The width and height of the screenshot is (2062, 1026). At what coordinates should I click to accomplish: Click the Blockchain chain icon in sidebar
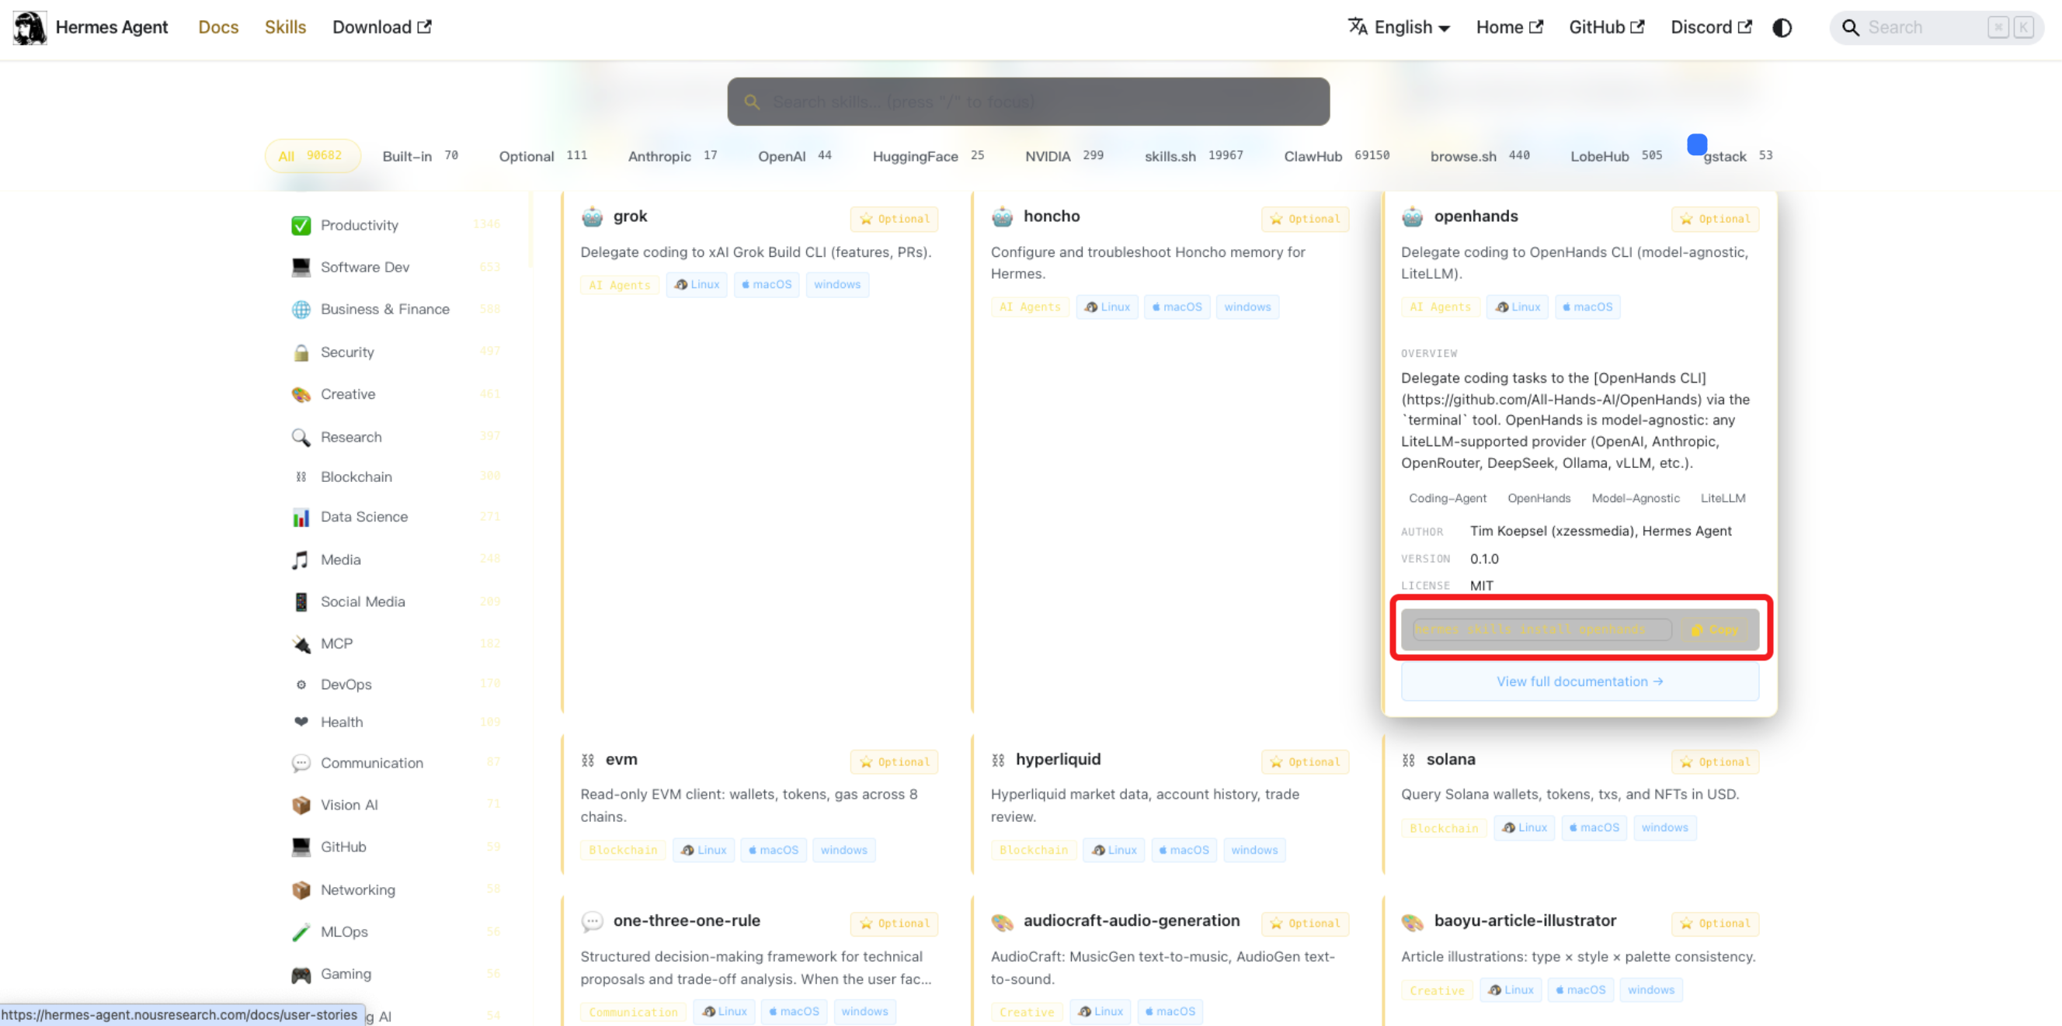pos(301,477)
